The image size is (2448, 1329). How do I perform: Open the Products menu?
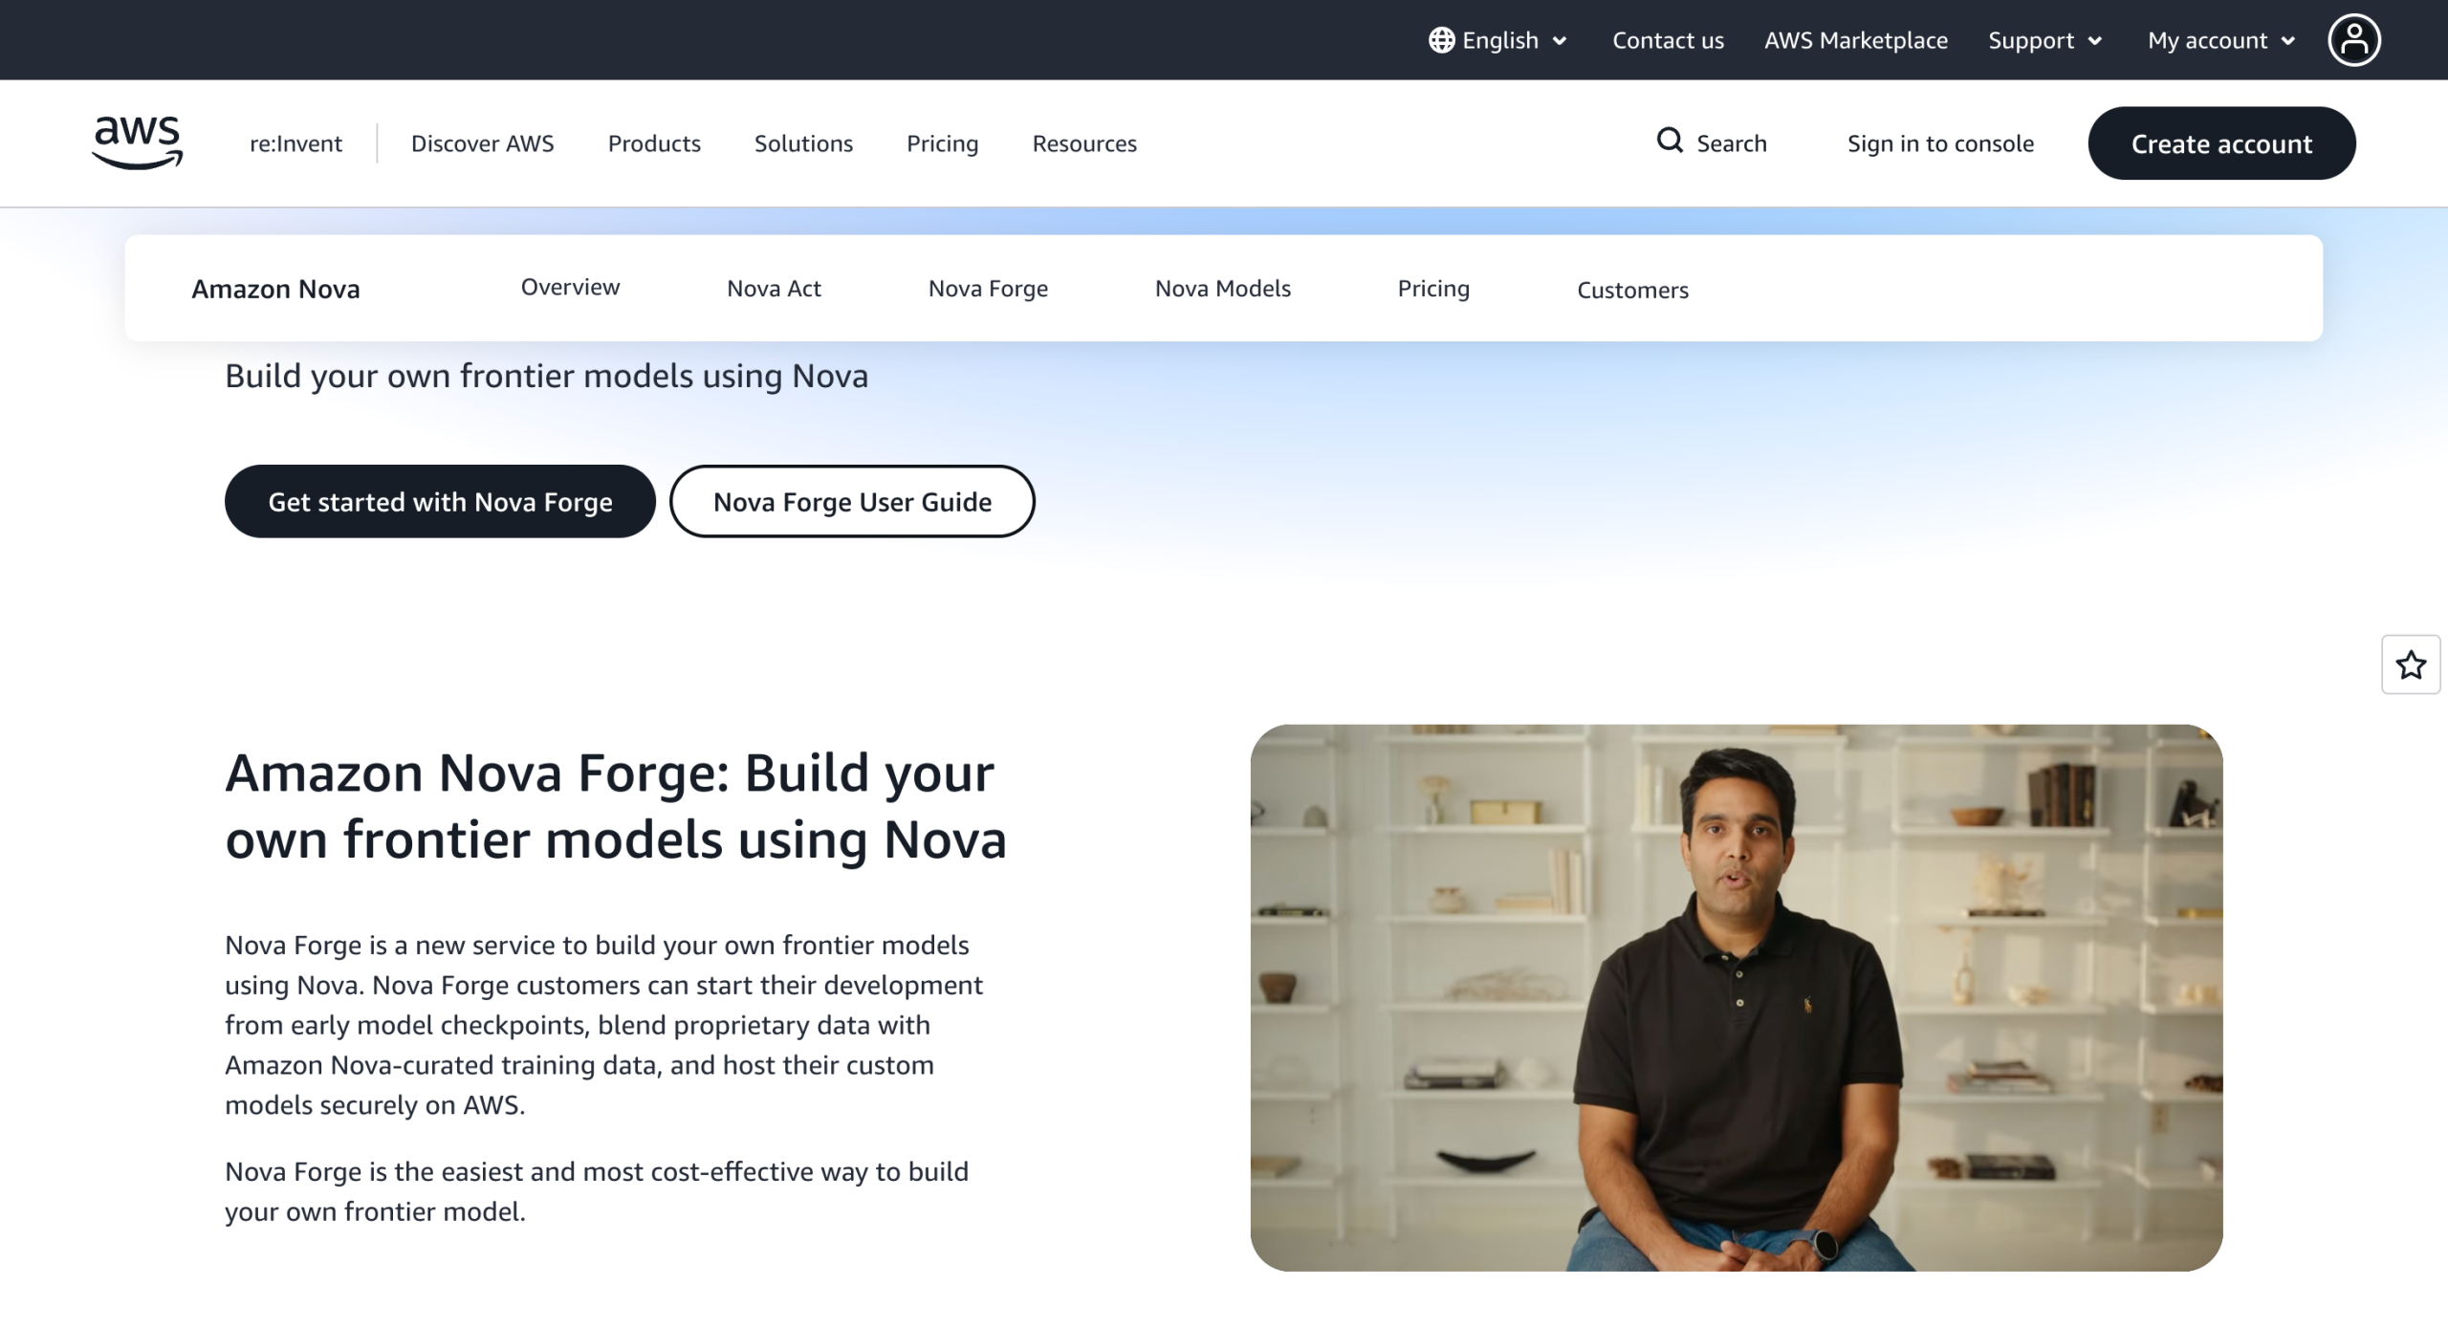click(654, 143)
